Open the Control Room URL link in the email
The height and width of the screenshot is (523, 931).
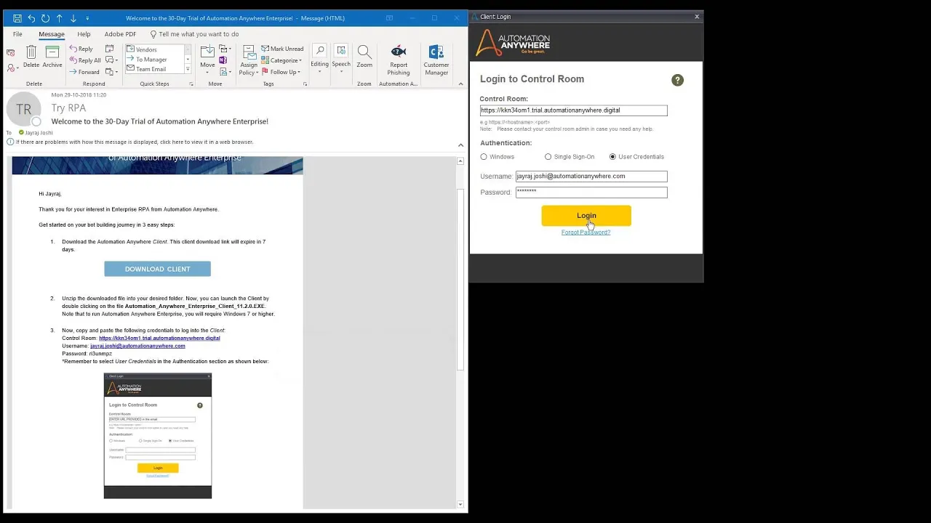[159, 338]
